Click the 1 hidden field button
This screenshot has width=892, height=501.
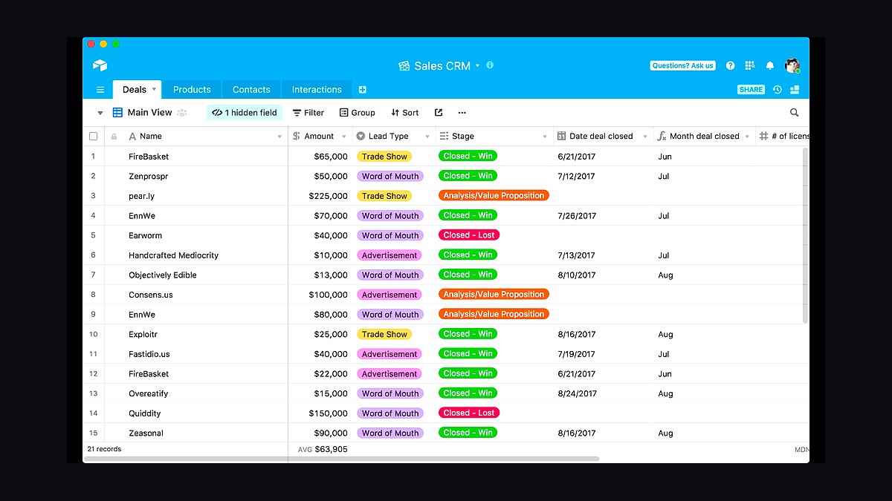click(x=245, y=113)
